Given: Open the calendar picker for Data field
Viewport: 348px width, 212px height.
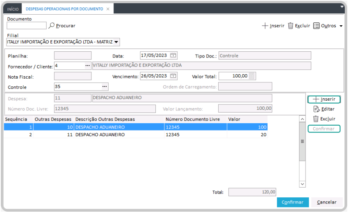Looking at the screenshot, I should [173, 55].
